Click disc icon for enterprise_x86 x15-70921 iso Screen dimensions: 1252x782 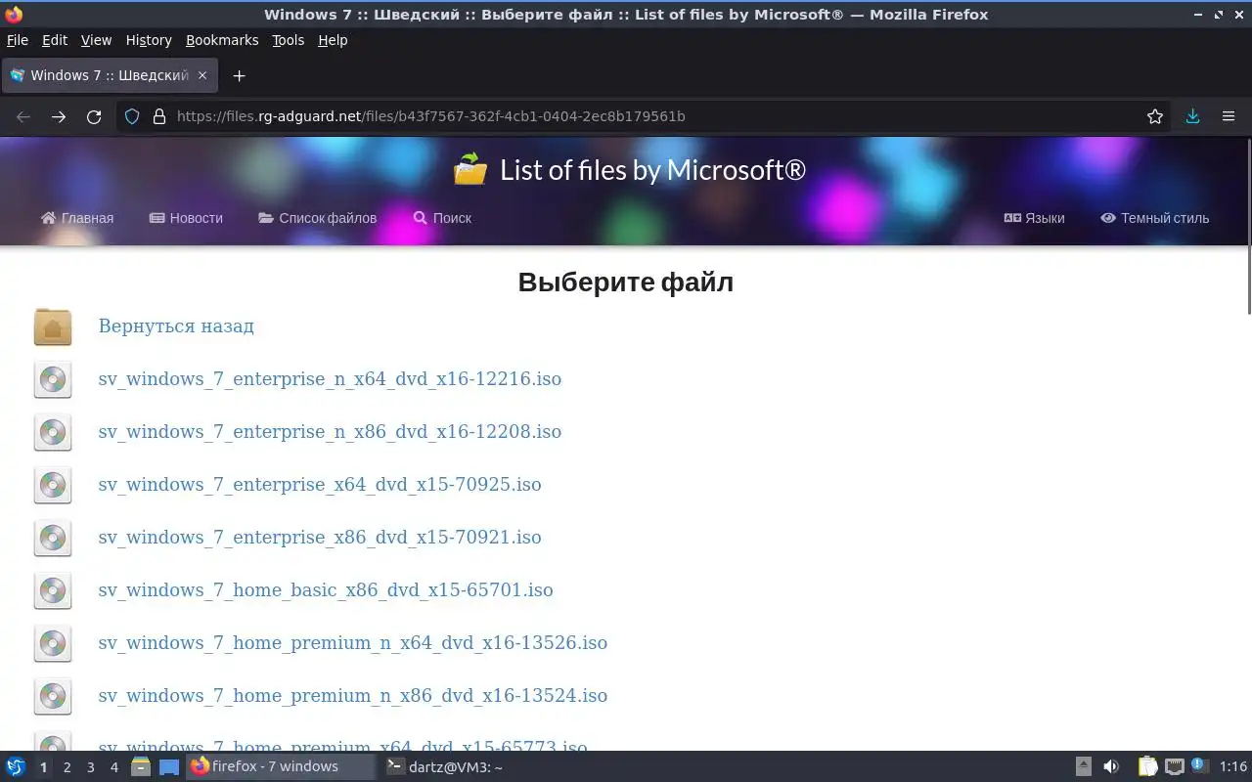(53, 538)
